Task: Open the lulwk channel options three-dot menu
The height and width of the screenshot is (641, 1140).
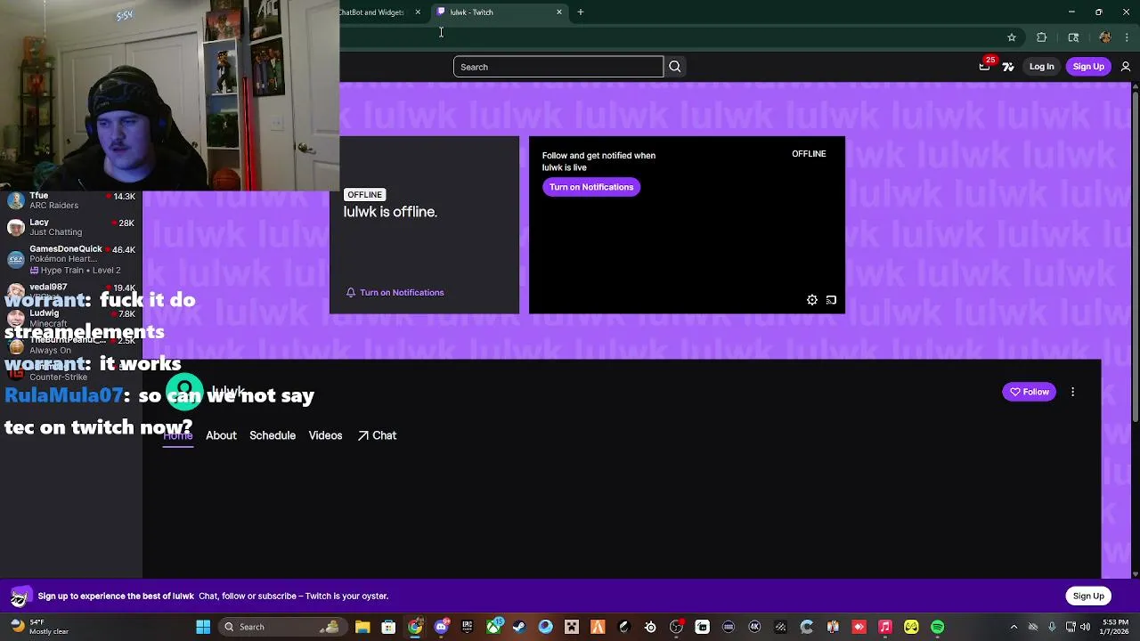Action: coord(1073,392)
